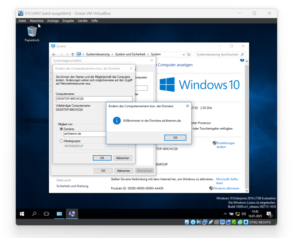
Task: Expand the chevron after System und Sicherheit
Action: click(148, 55)
